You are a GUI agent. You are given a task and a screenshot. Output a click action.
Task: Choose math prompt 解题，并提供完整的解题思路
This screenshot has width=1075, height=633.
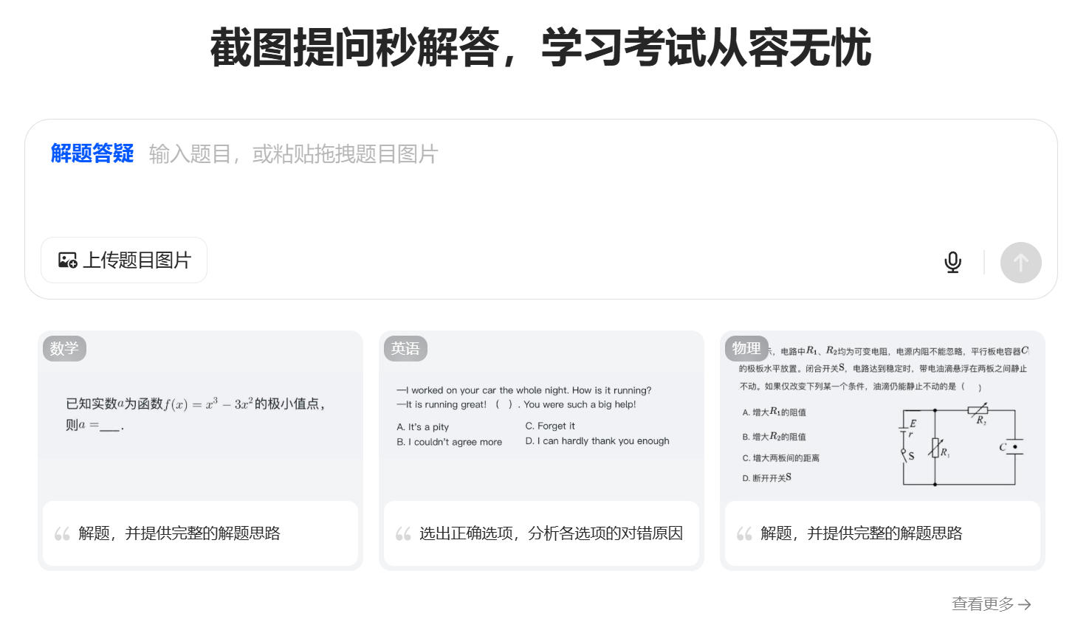pos(179,533)
